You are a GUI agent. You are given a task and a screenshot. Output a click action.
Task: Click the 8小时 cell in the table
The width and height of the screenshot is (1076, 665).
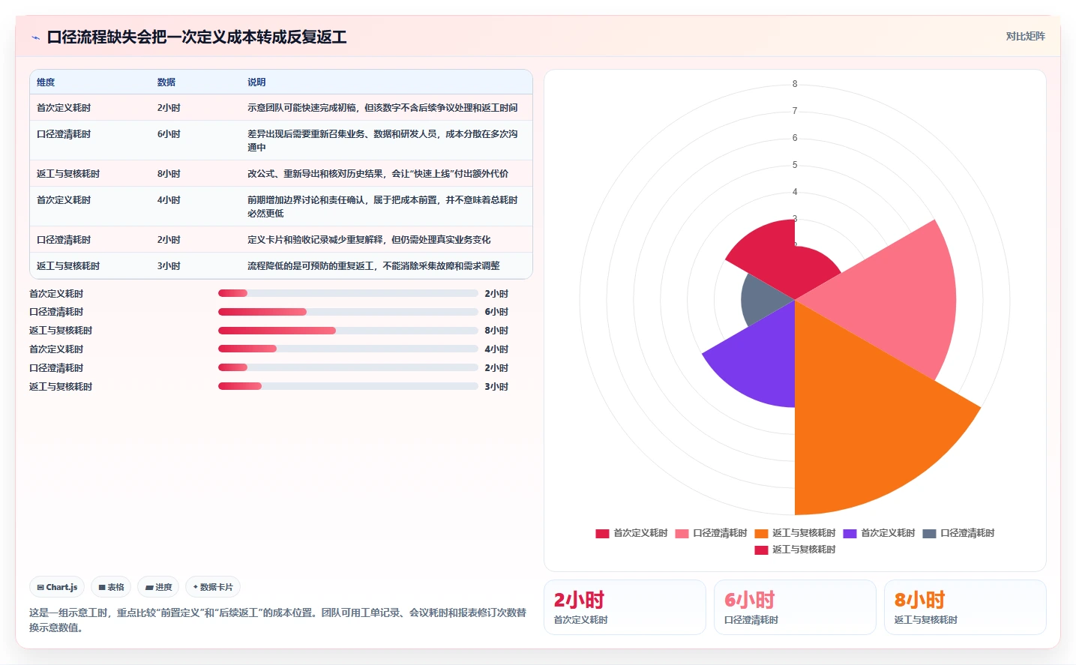click(x=169, y=174)
